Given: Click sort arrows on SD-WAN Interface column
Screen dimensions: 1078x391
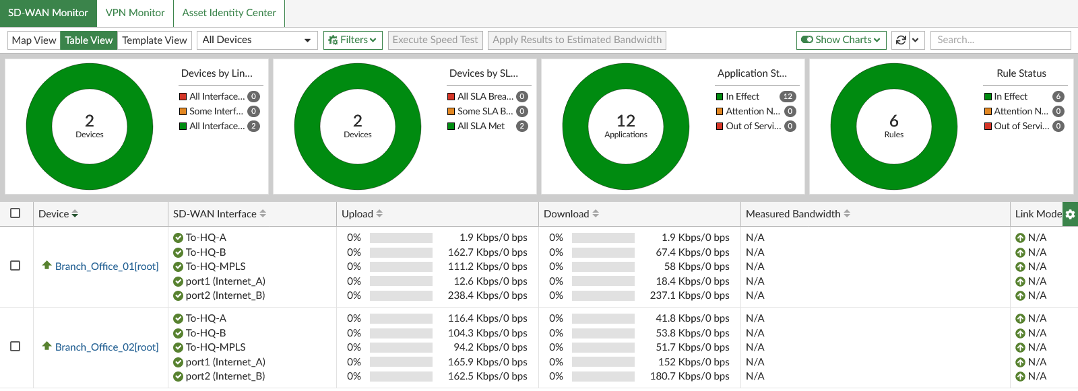Looking at the screenshot, I should (263, 214).
